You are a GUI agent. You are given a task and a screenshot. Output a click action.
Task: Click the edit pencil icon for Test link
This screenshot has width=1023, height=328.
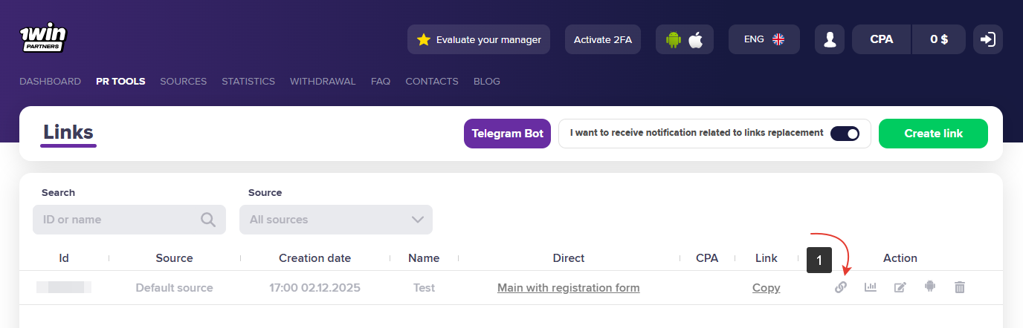900,287
